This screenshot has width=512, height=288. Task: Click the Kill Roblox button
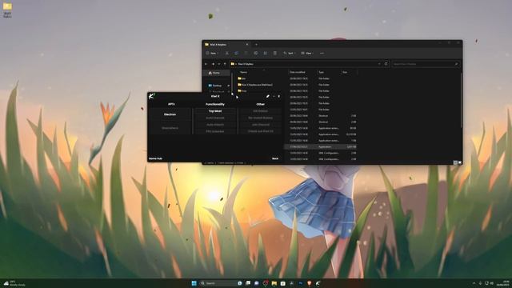[260, 111]
